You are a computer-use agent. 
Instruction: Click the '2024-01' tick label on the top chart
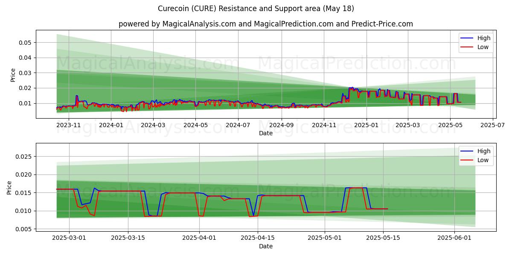click(x=111, y=125)
